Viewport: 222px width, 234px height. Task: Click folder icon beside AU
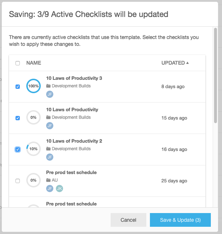coord(48,180)
